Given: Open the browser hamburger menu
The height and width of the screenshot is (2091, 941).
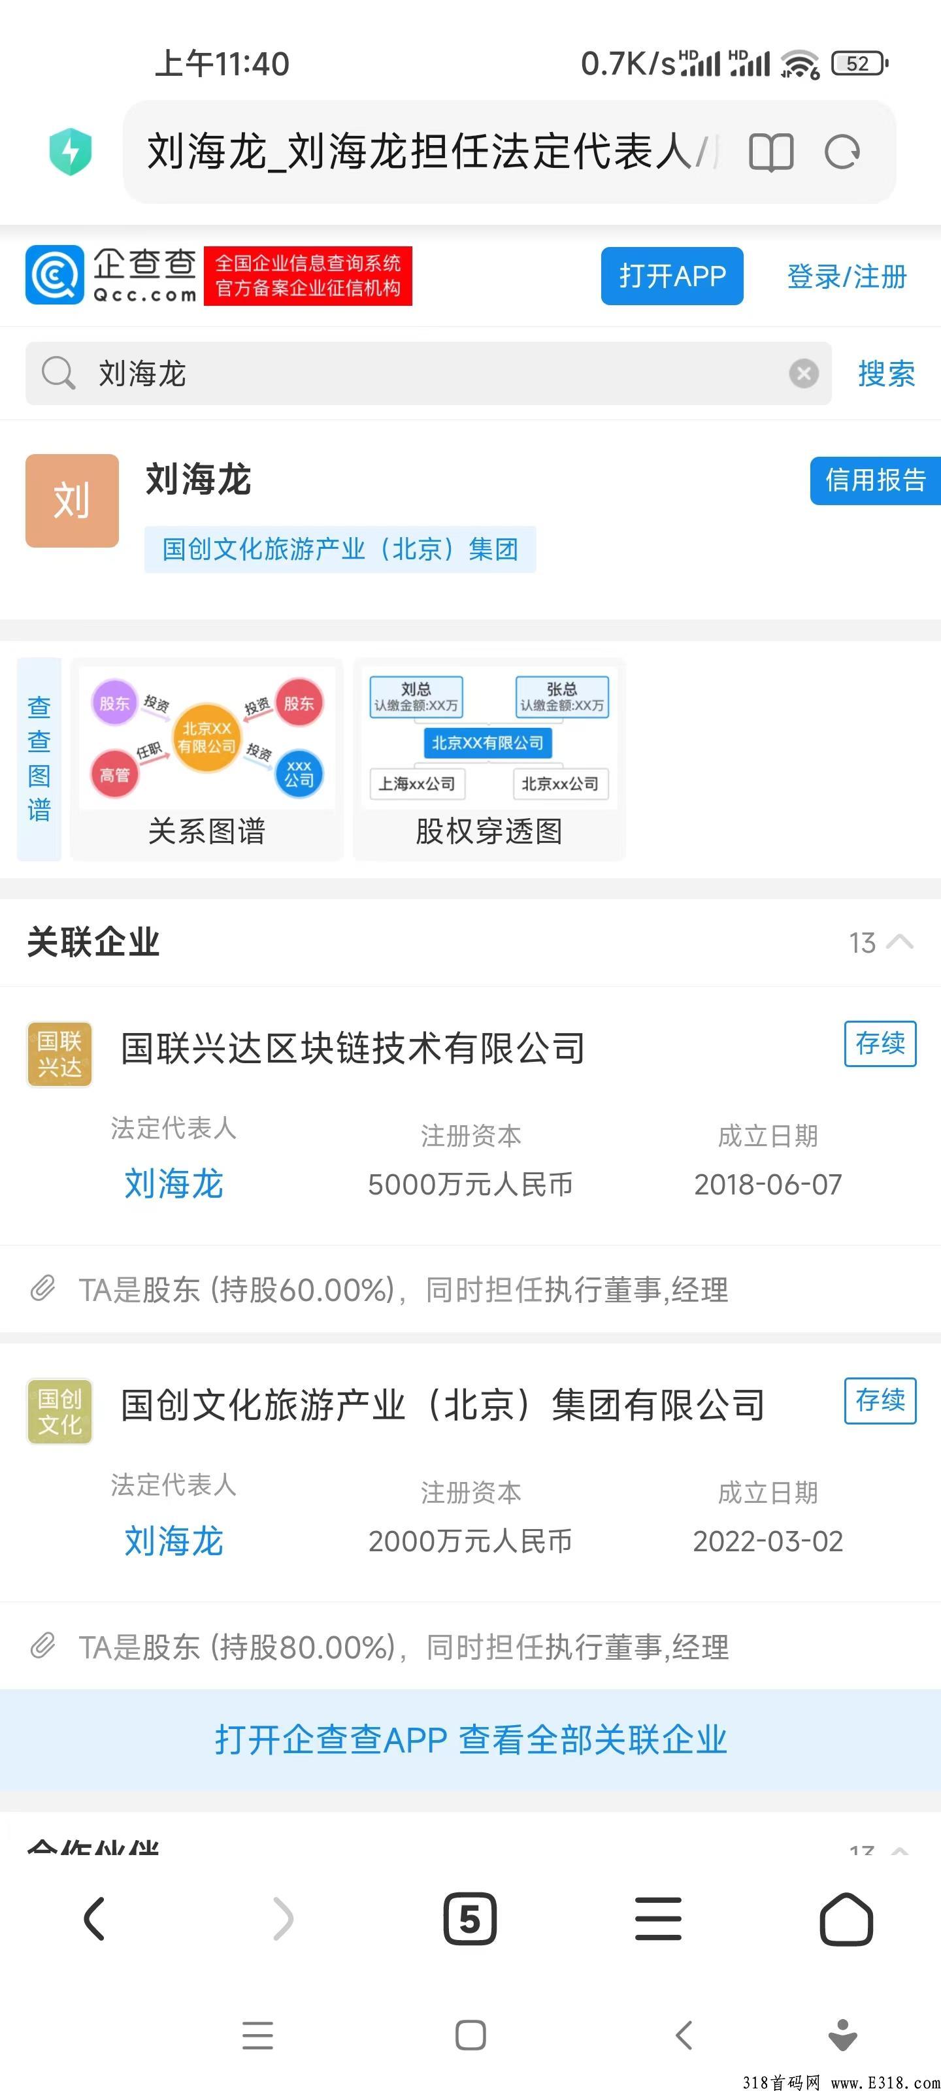Looking at the screenshot, I should click(659, 1919).
